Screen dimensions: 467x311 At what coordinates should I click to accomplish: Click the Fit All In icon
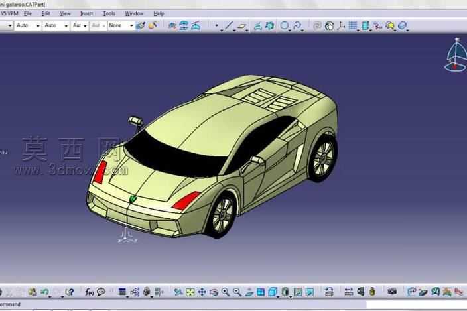pos(190,292)
